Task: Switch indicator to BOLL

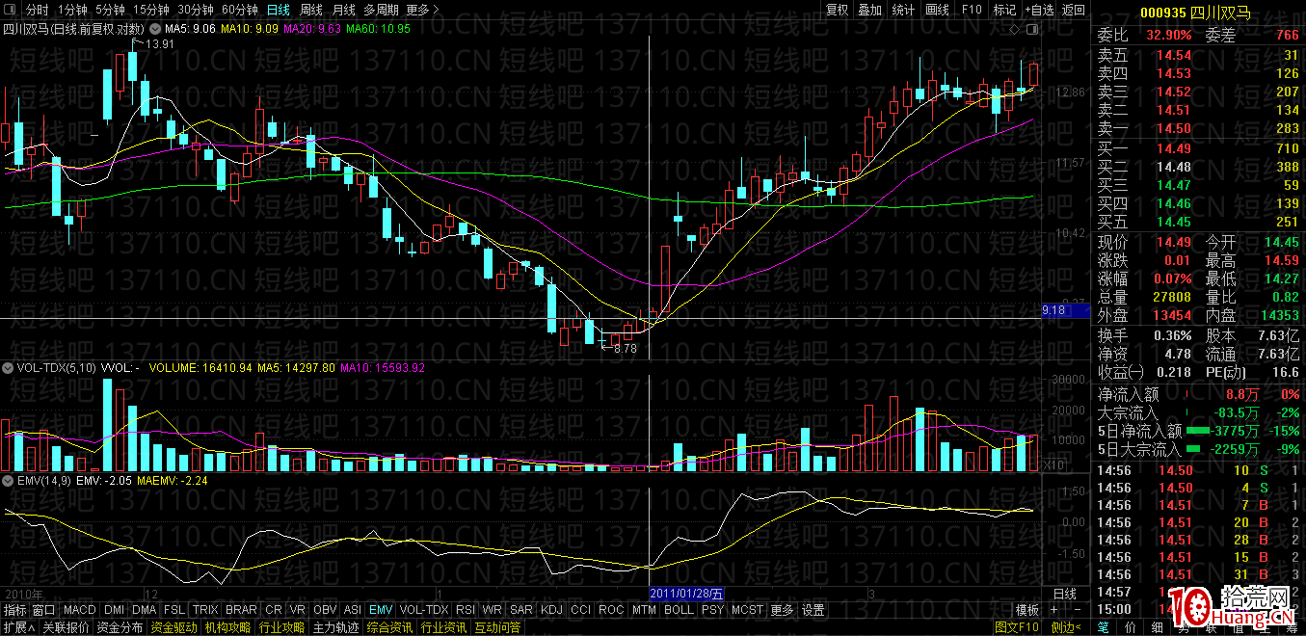Action: (x=679, y=610)
